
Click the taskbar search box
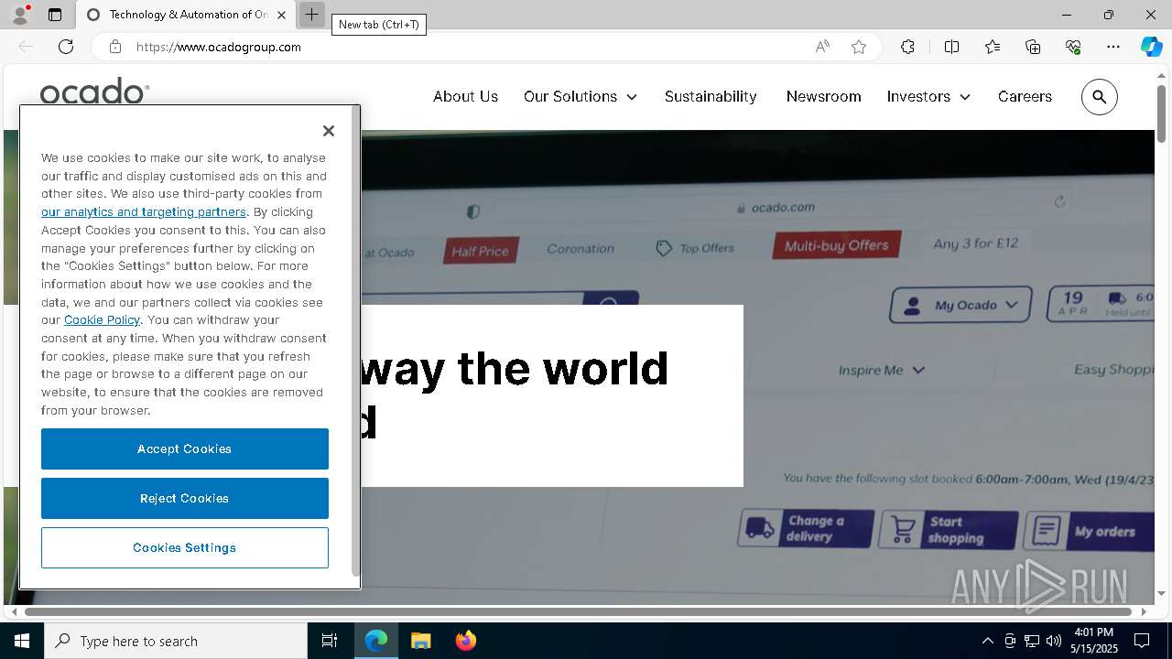point(176,641)
